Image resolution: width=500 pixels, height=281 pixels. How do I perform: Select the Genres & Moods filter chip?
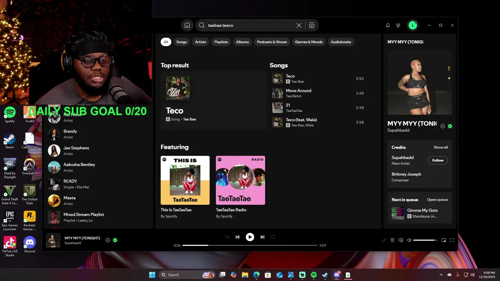[309, 42]
